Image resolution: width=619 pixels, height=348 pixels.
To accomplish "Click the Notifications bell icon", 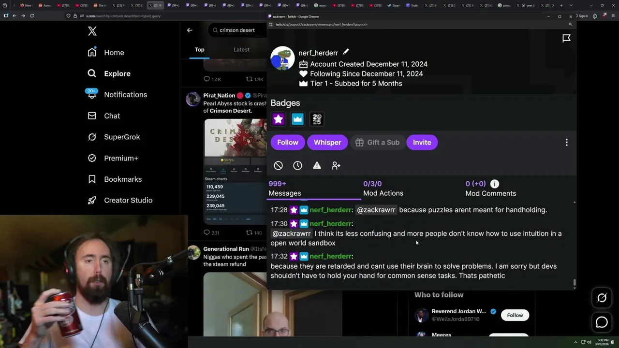I will (92, 95).
